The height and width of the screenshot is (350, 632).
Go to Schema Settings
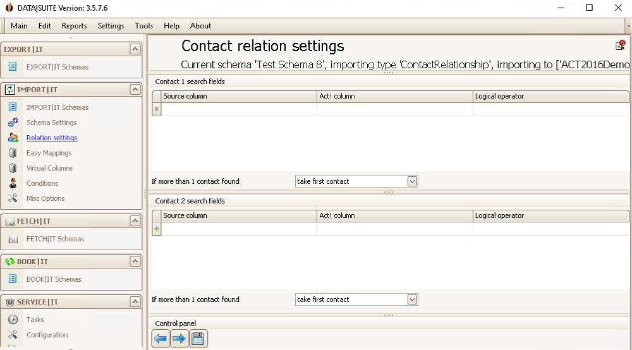coord(51,123)
